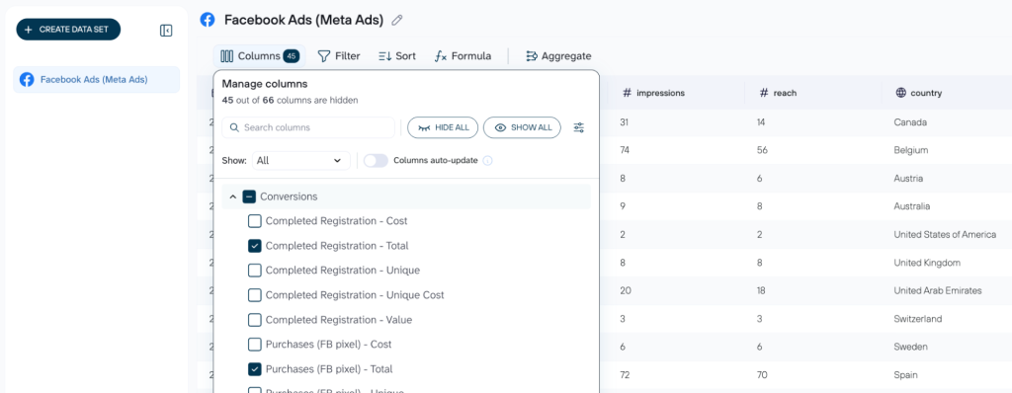Select Facebook Ads data set in sidebar

(96, 80)
